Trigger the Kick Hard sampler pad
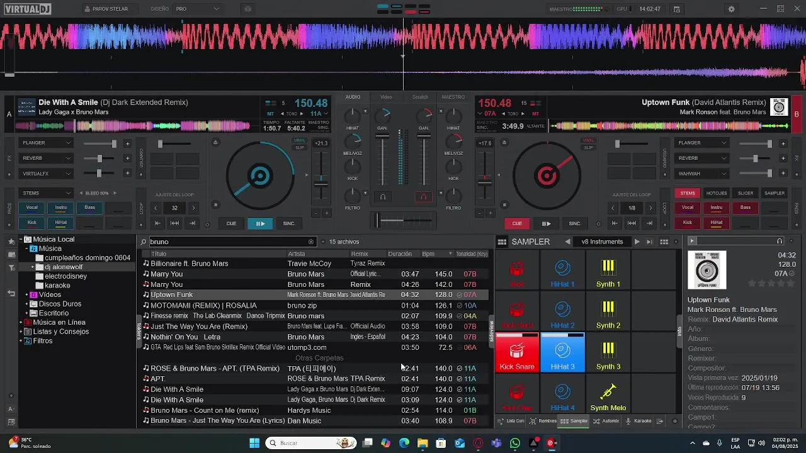The height and width of the screenshot is (453, 806). pyautogui.click(x=517, y=312)
